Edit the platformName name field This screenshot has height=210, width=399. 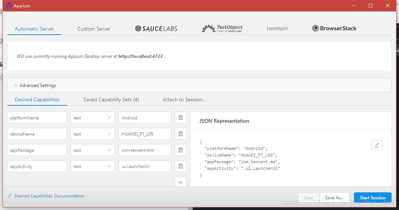coord(37,118)
